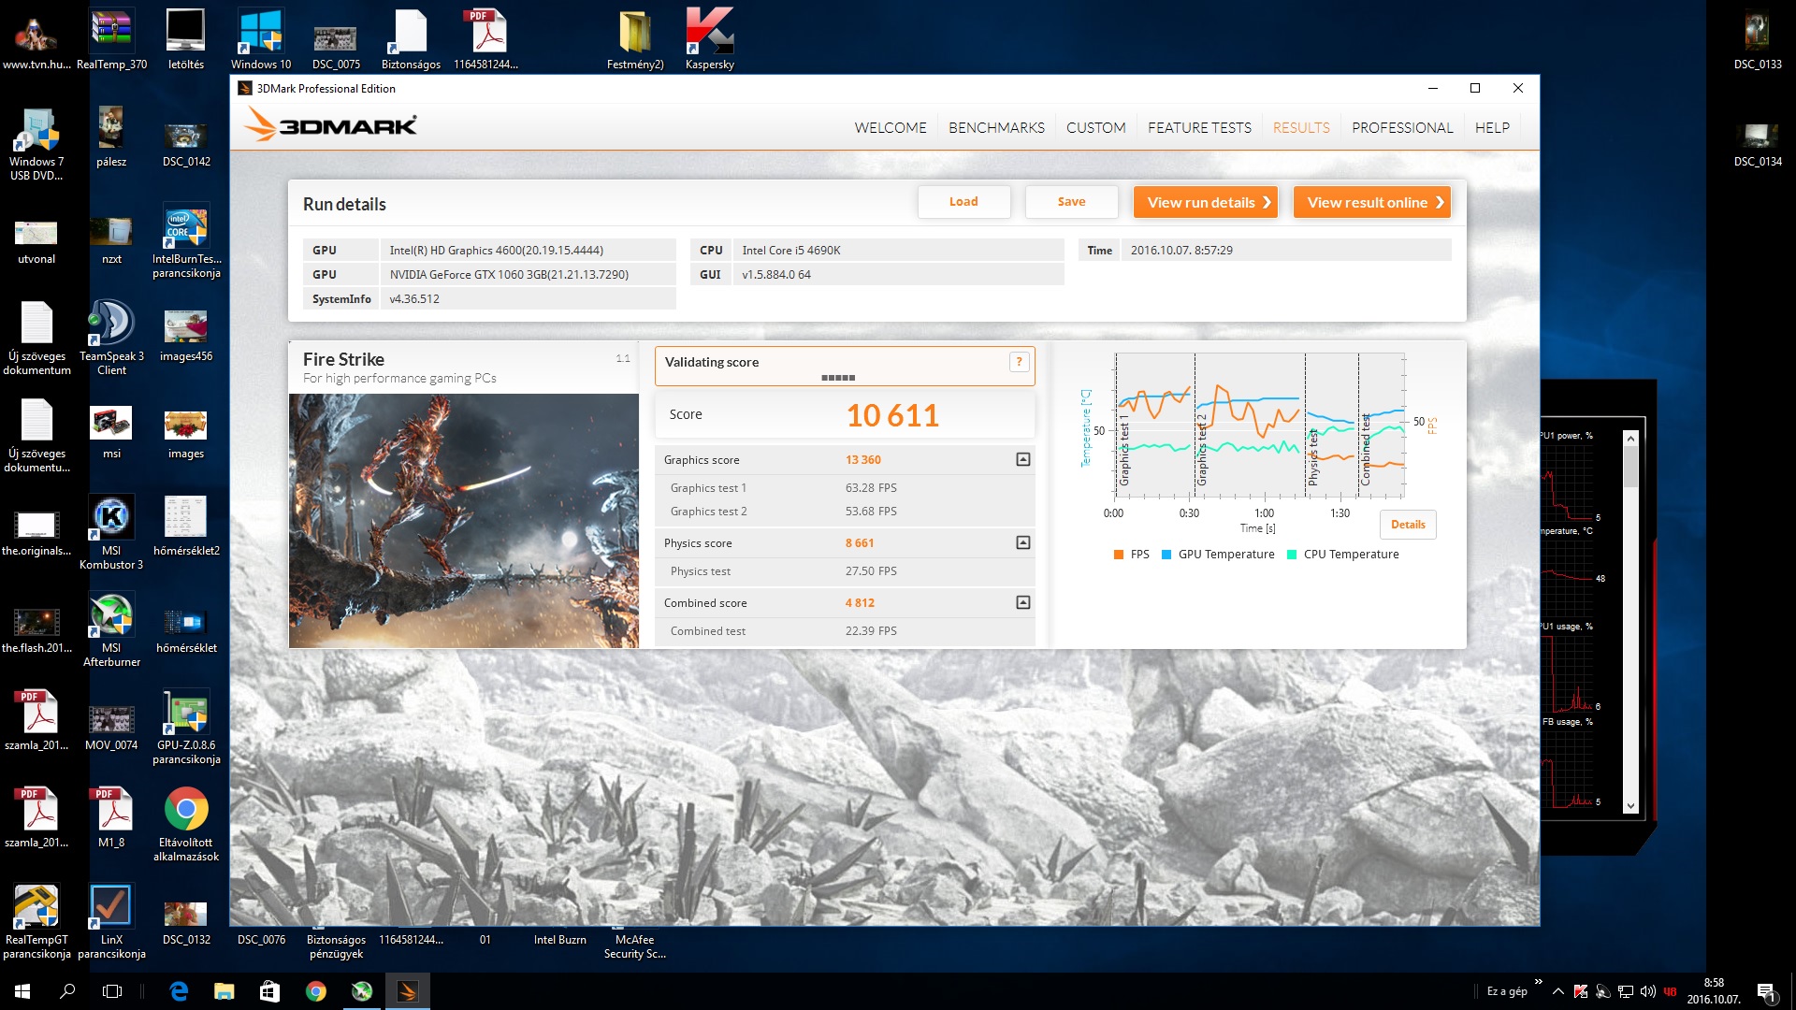Open Task View on the taskbar

coord(112,991)
